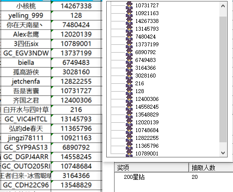Click the 抽取人数 column header
Image resolution: width=233 pixels, height=192 pixels.
[x=211, y=168]
